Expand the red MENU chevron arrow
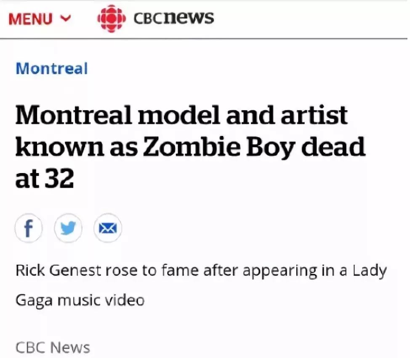Image resolution: width=410 pixels, height=358 pixels. coord(66,18)
